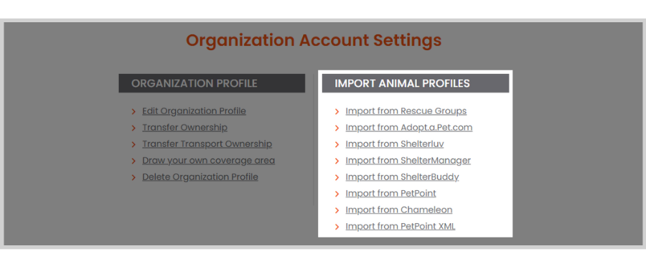Image resolution: width=646 pixels, height=274 pixels.
Task: Open Transfer Transport Ownership link
Action: point(207,144)
